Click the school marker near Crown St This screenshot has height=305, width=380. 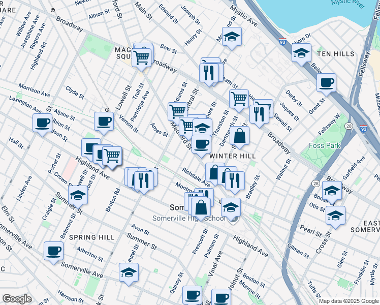(x=78, y=195)
